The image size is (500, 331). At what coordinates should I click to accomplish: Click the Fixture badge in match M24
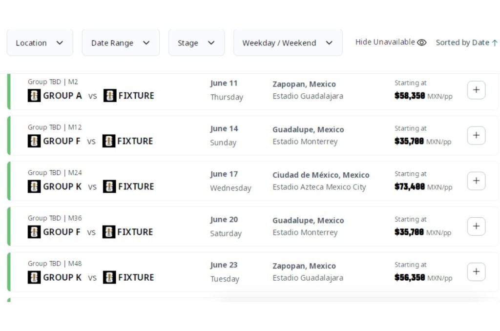coord(109,186)
